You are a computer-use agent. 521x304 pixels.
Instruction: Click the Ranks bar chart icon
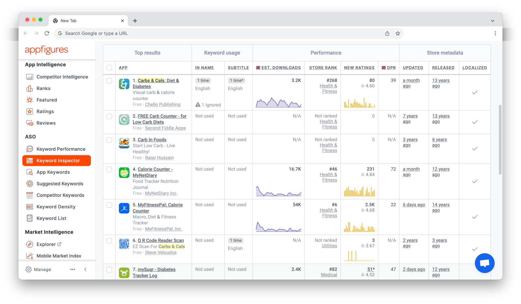point(30,88)
